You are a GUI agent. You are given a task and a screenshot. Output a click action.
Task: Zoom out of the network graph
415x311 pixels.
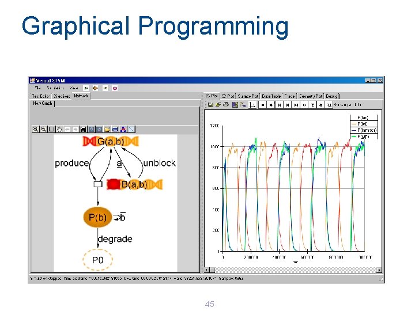(x=43, y=129)
